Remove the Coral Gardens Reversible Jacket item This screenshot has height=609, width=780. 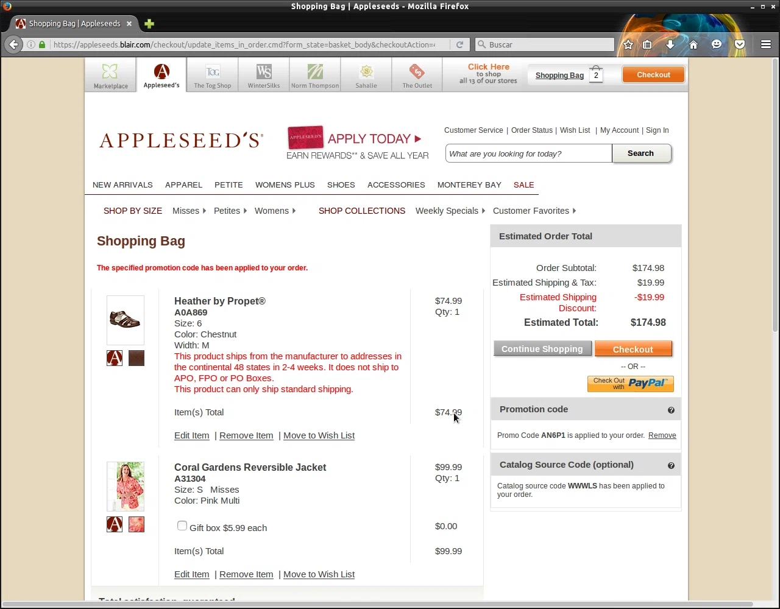click(246, 574)
